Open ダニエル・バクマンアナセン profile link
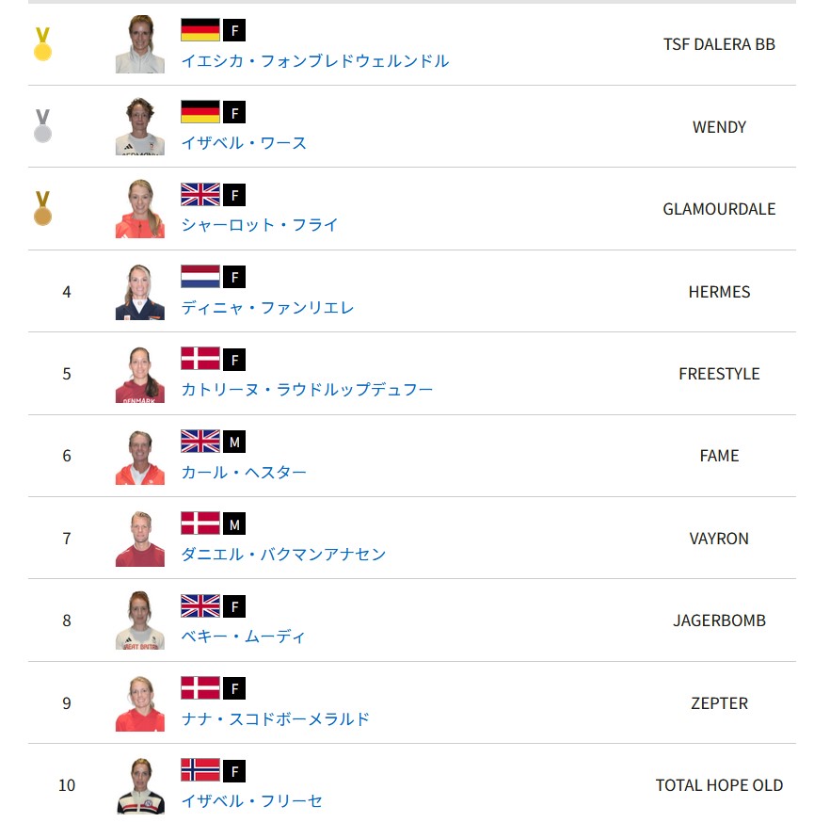The image size is (814, 822). point(283,554)
